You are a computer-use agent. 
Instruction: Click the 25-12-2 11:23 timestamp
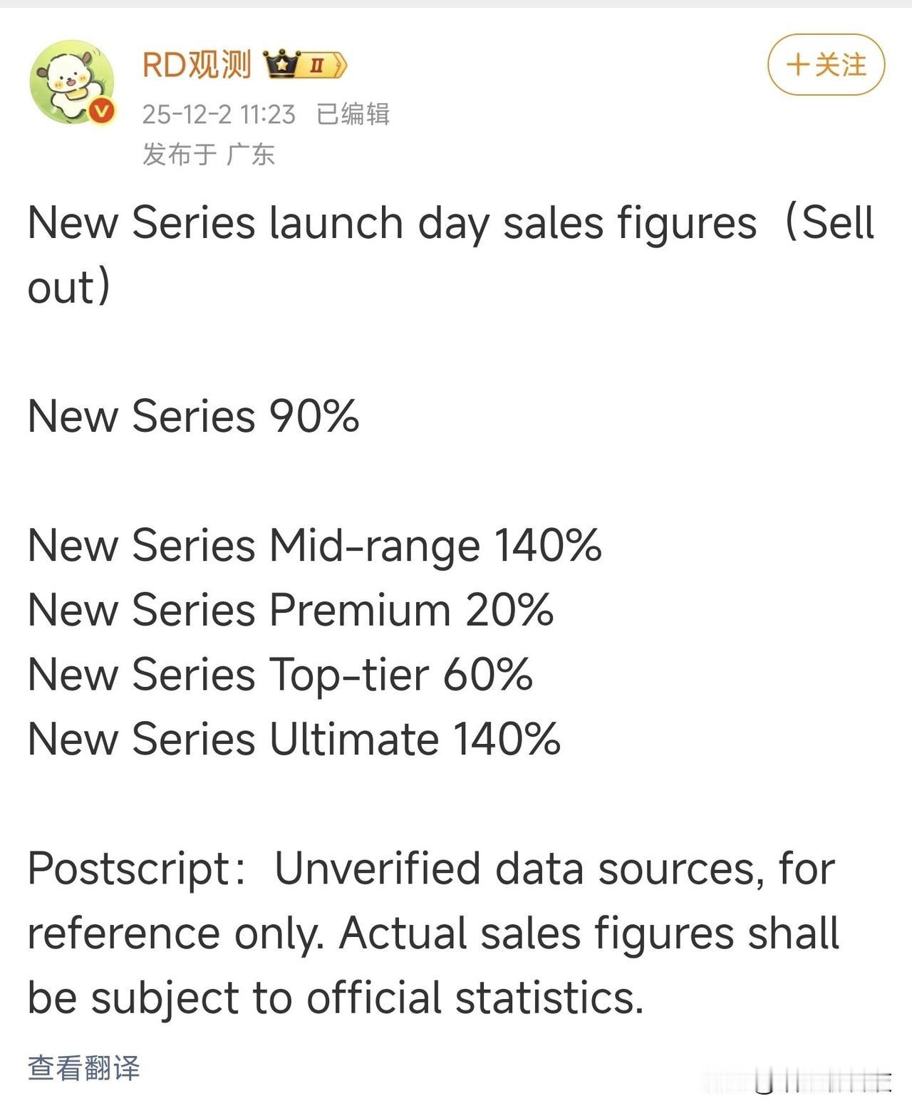click(218, 114)
